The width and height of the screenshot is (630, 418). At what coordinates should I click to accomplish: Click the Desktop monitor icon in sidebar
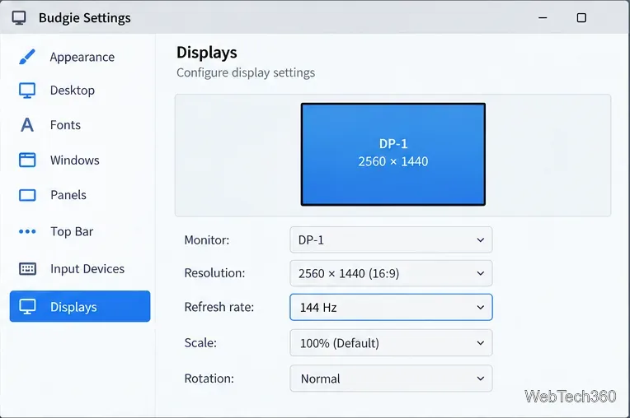pyautogui.click(x=27, y=91)
